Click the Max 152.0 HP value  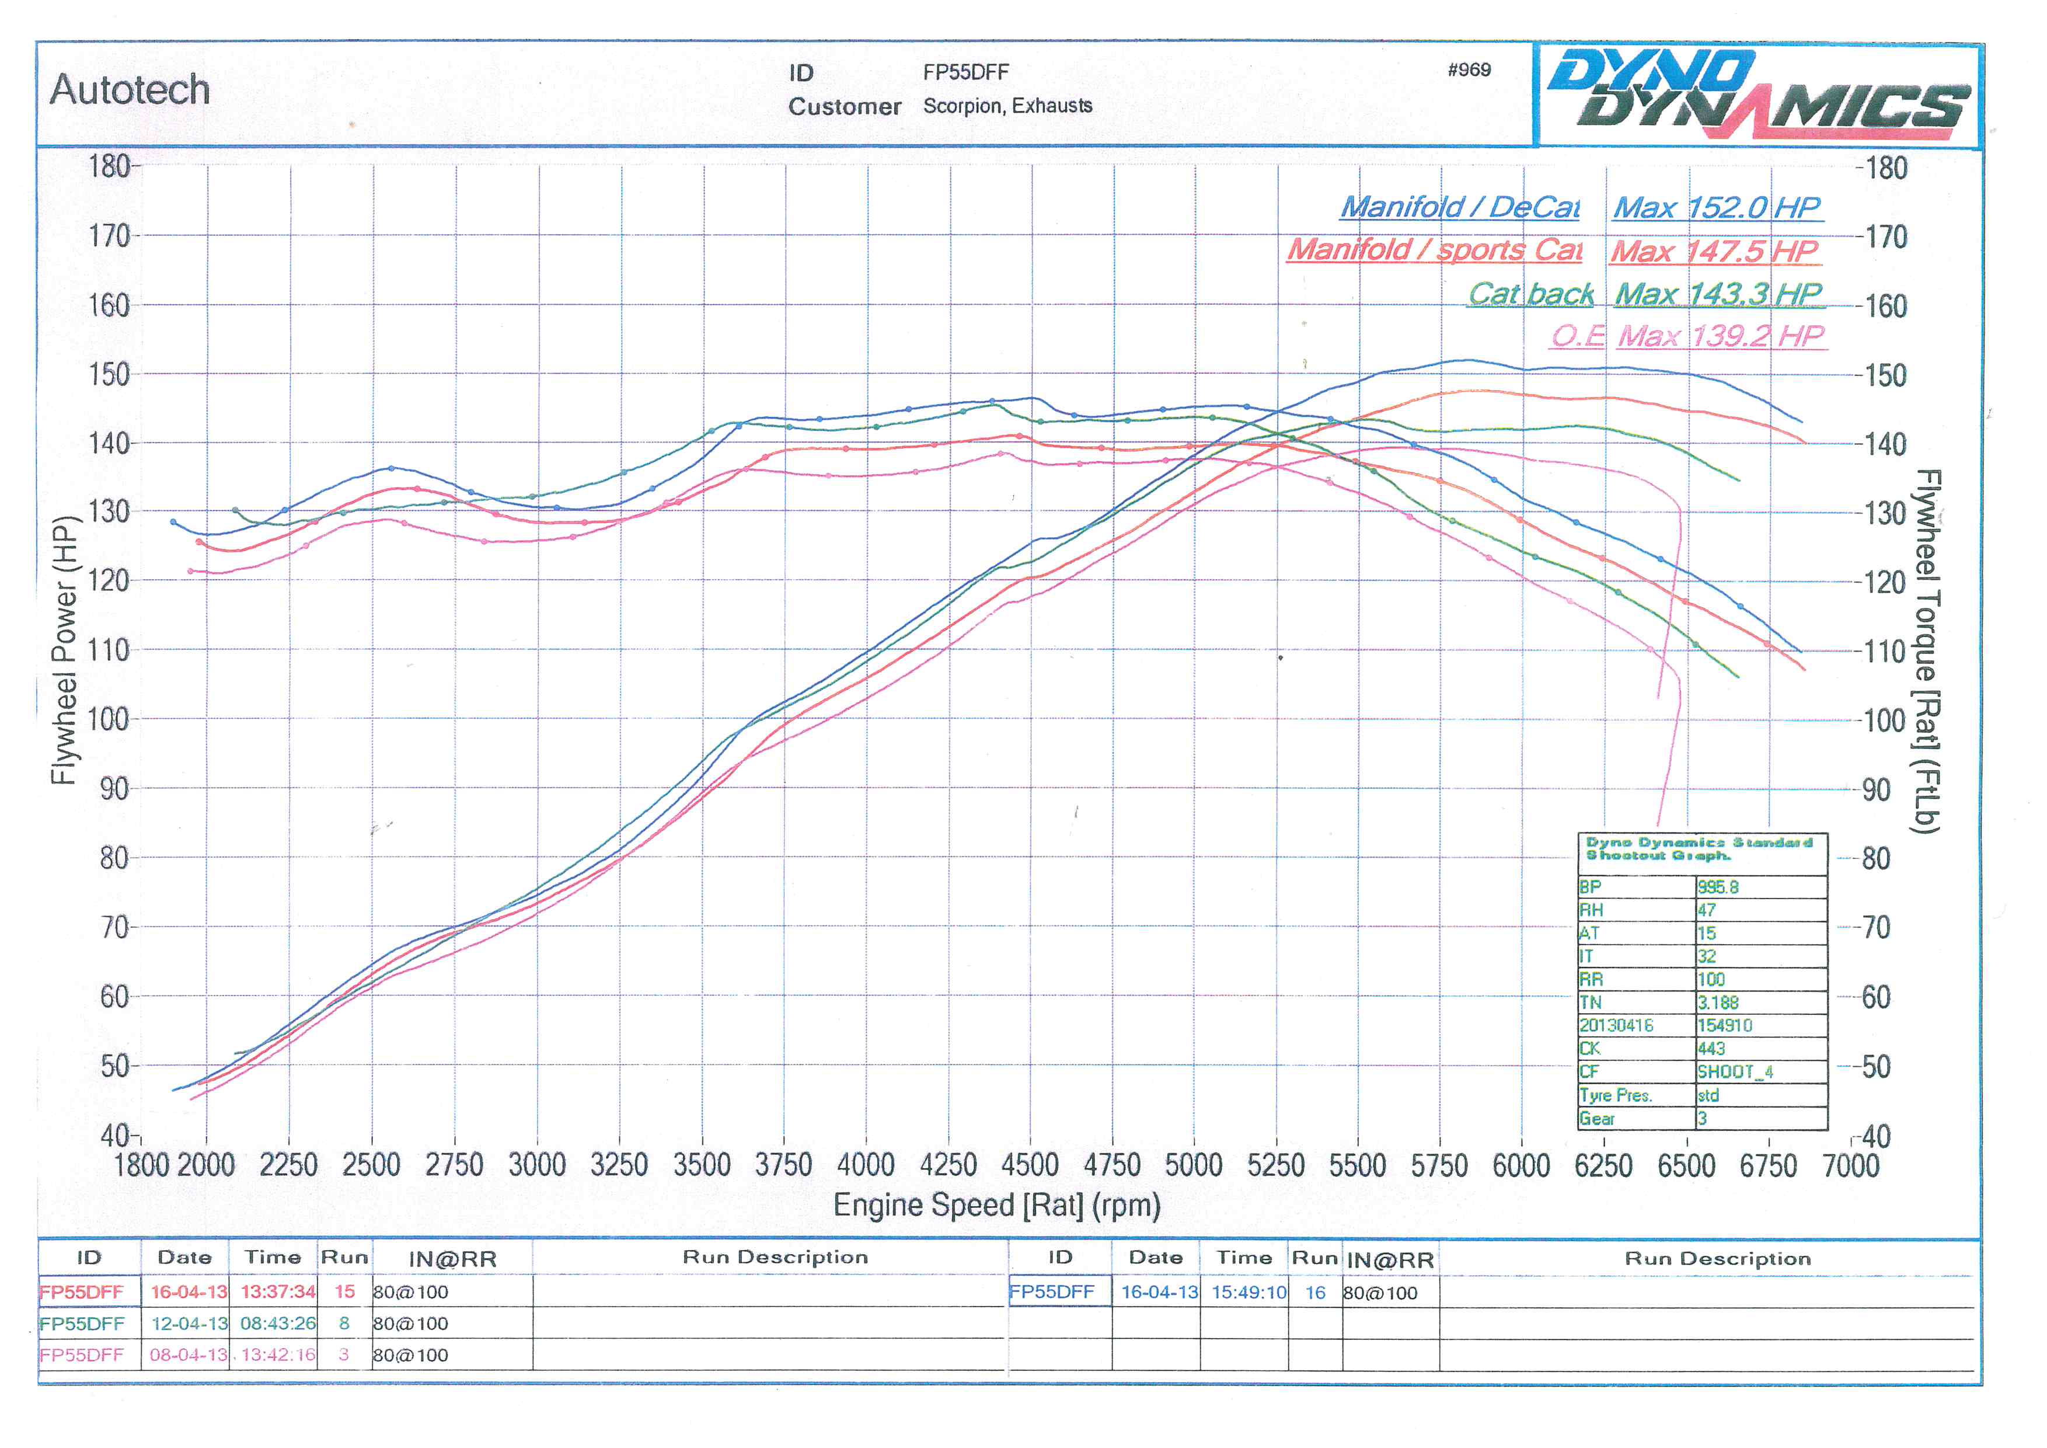click(x=1717, y=208)
